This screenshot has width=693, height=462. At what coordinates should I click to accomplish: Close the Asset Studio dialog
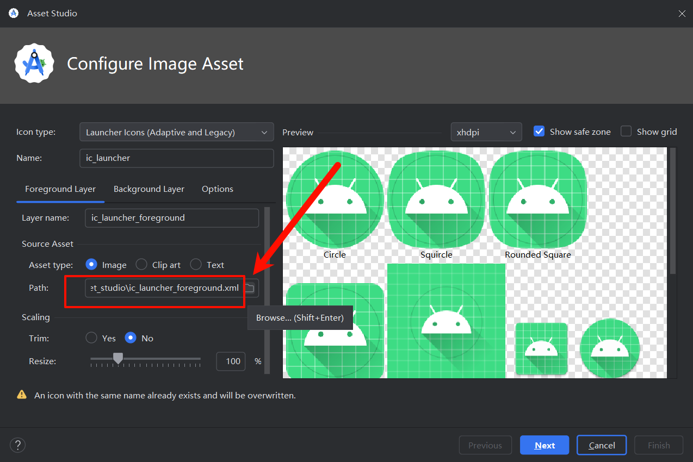pos(682,13)
